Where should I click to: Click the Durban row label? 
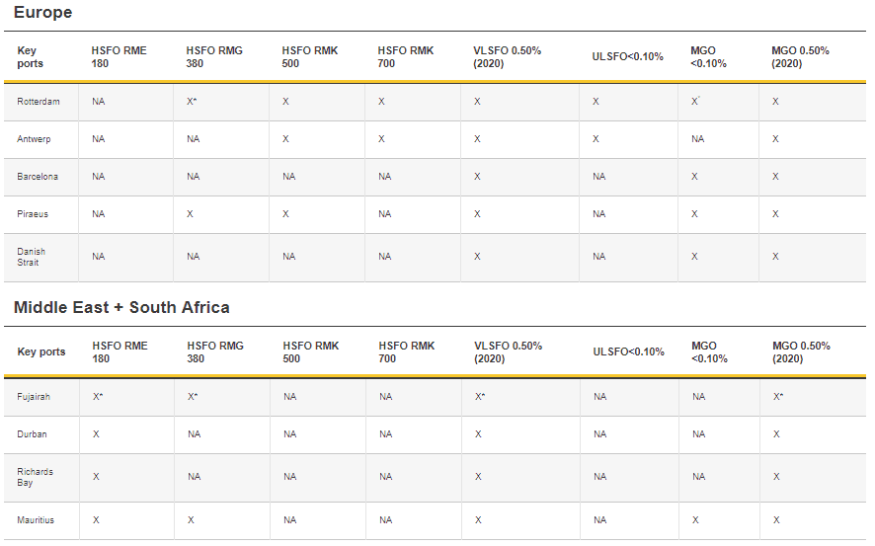pyautogui.click(x=32, y=433)
